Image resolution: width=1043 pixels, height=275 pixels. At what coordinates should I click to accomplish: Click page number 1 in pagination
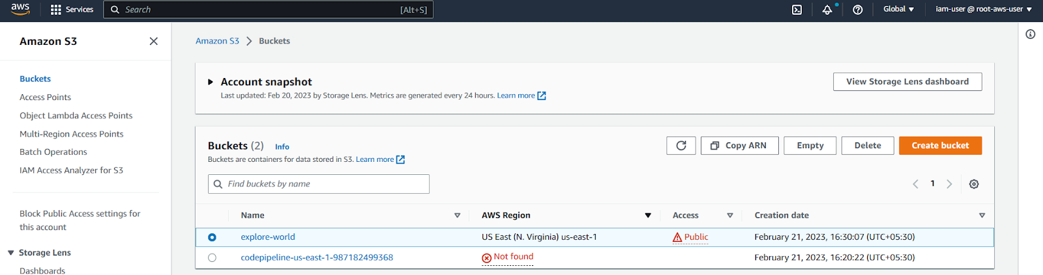pos(932,184)
